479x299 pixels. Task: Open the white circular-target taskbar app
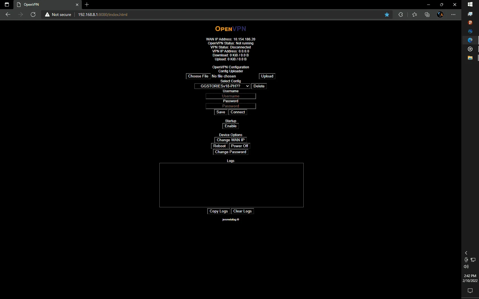(470, 49)
